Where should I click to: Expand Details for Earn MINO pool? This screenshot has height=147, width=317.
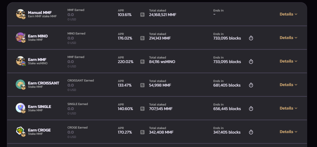288,38
